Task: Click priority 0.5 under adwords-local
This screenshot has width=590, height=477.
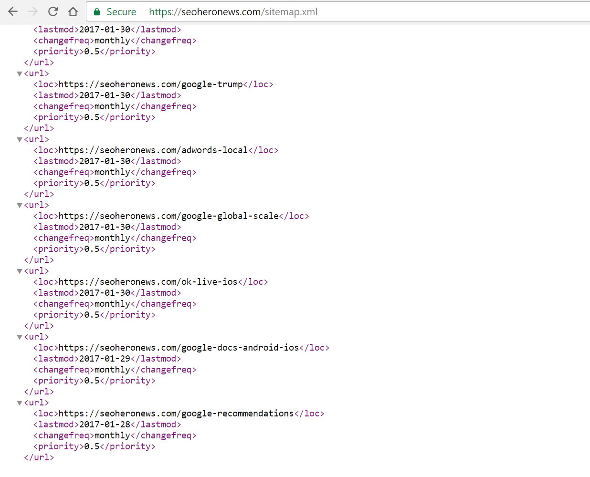Action: [x=92, y=183]
